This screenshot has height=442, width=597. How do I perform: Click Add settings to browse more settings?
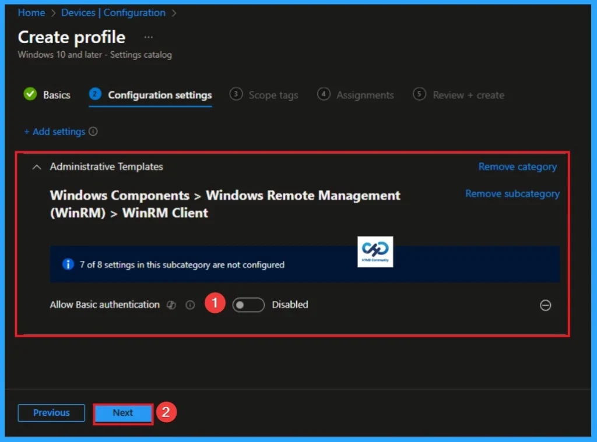55,132
